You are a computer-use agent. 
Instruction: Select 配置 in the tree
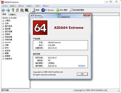[x=7, y=53]
